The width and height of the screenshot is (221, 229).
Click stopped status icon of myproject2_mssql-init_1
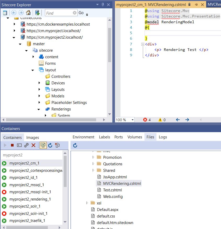tap(4, 192)
